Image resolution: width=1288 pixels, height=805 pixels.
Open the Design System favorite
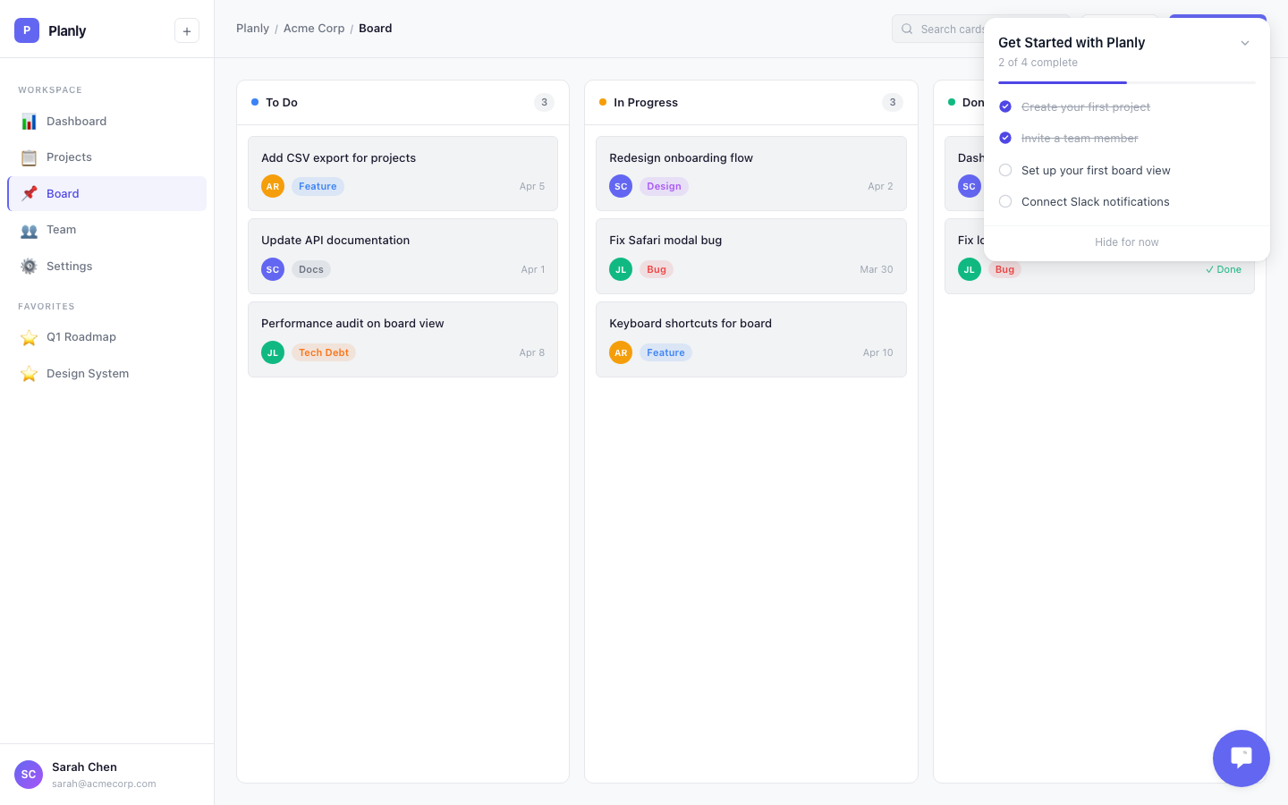pyautogui.click(x=88, y=374)
